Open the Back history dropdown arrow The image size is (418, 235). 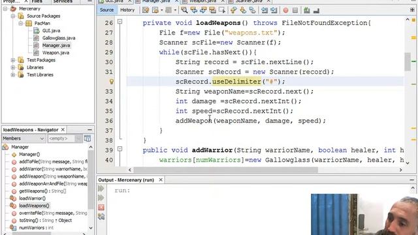click(x=161, y=10)
